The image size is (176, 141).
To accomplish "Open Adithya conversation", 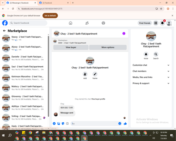I will [24, 108].
